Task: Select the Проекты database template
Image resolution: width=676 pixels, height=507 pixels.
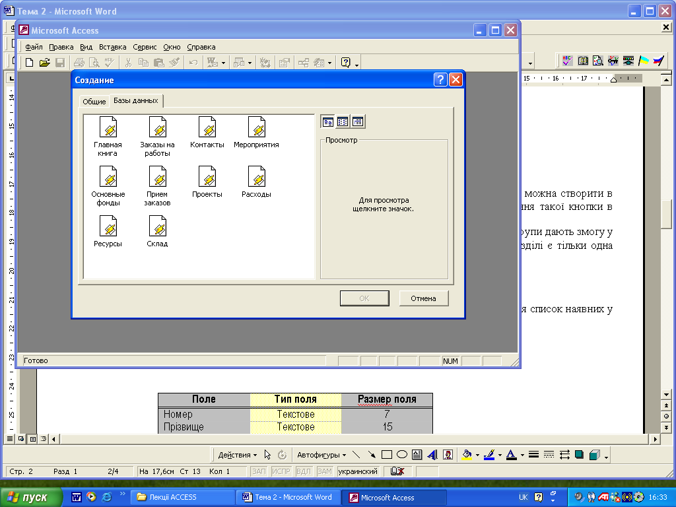Action: (207, 182)
